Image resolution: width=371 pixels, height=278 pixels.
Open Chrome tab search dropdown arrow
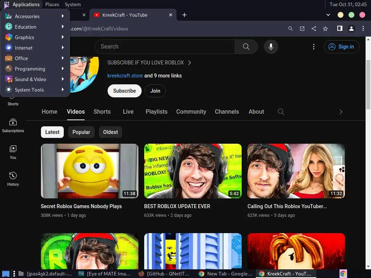tap(328, 15)
